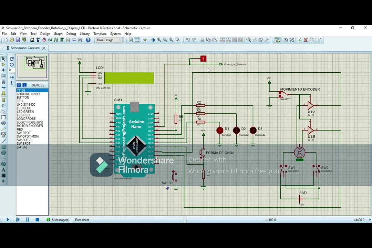Viewport: 372px width, 248px height.
Task: Open the Base Design variant dropdown
Action: point(109,40)
